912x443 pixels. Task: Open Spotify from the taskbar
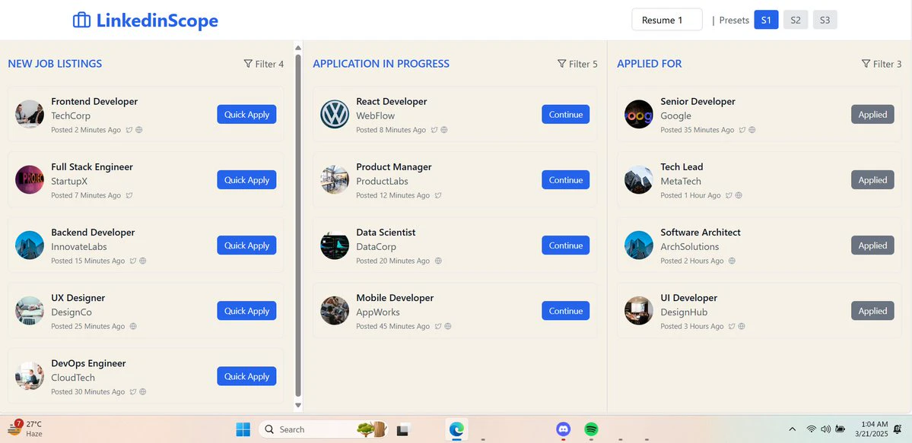(592, 429)
